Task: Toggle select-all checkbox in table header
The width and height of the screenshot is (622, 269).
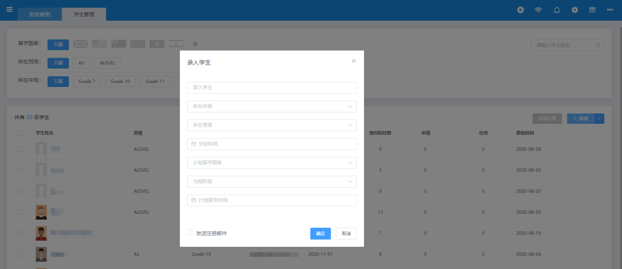Action: point(21,133)
